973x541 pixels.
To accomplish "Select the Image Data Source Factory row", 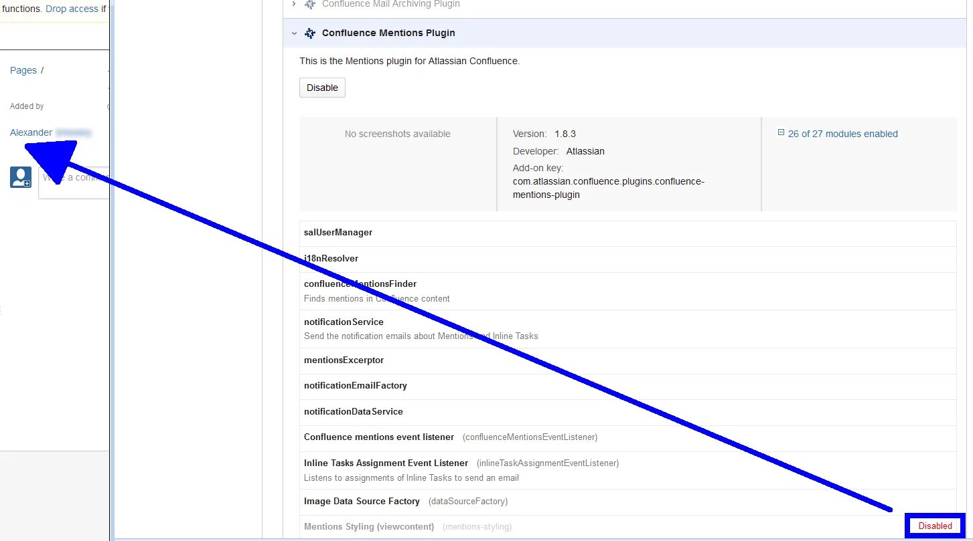I will (x=627, y=502).
